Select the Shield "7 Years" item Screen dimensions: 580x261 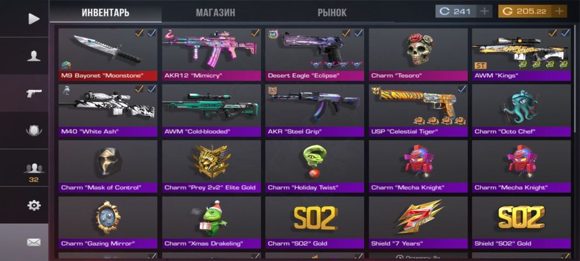click(418, 222)
